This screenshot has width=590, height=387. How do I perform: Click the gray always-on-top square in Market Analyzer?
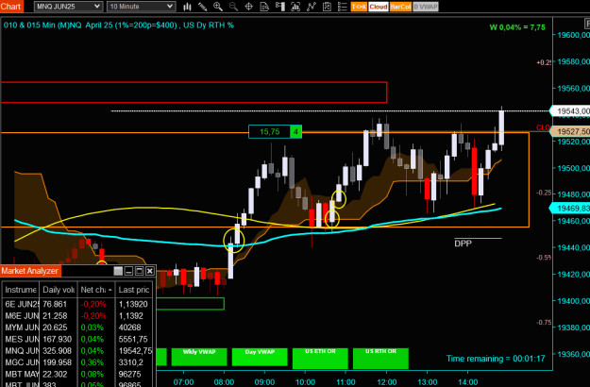(x=118, y=271)
